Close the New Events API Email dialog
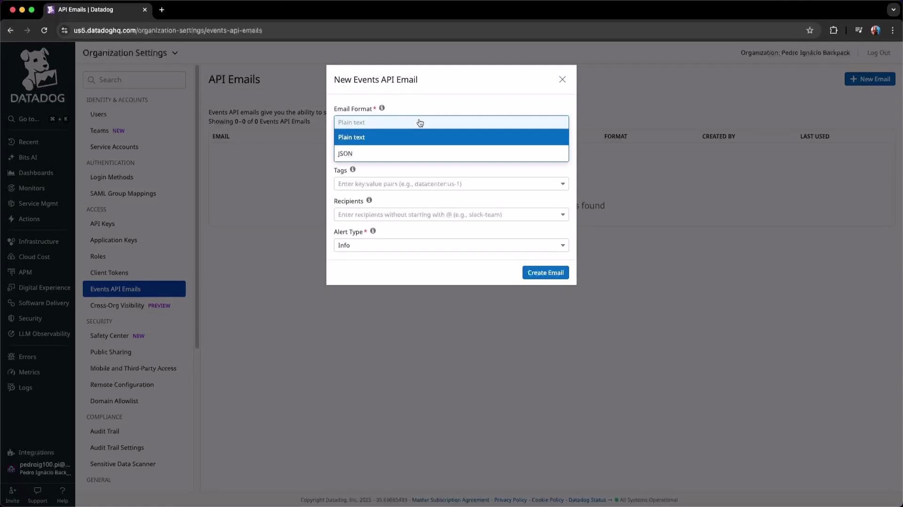Image resolution: width=903 pixels, height=507 pixels. coord(562,79)
